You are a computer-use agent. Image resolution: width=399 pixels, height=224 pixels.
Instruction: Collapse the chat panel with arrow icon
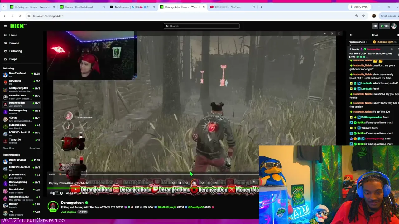(351, 35)
